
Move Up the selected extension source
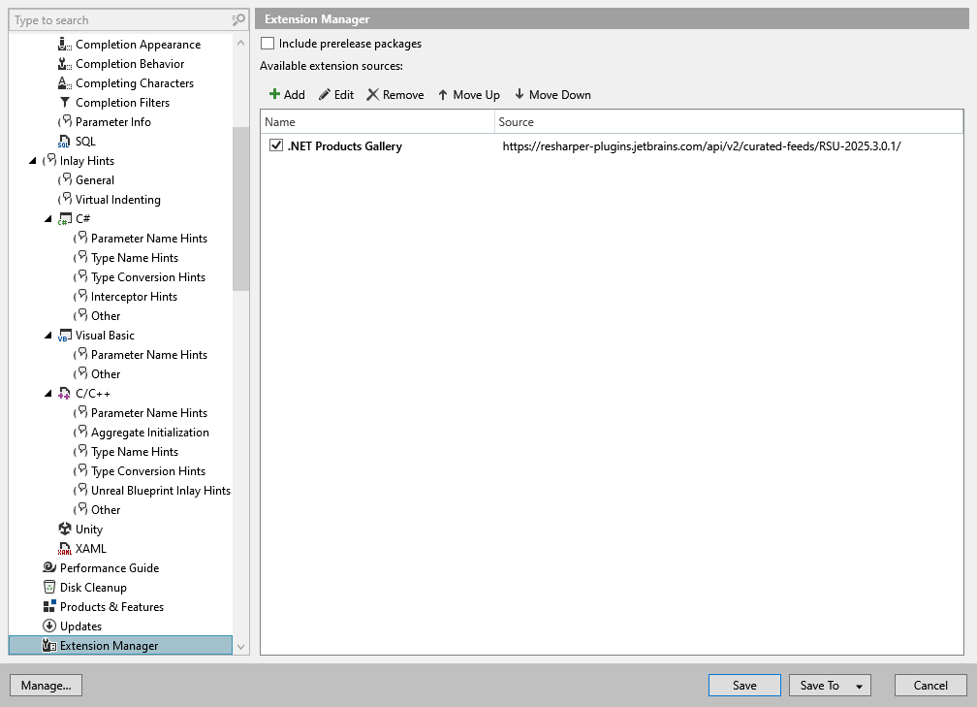pyautogui.click(x=468, y=94)
